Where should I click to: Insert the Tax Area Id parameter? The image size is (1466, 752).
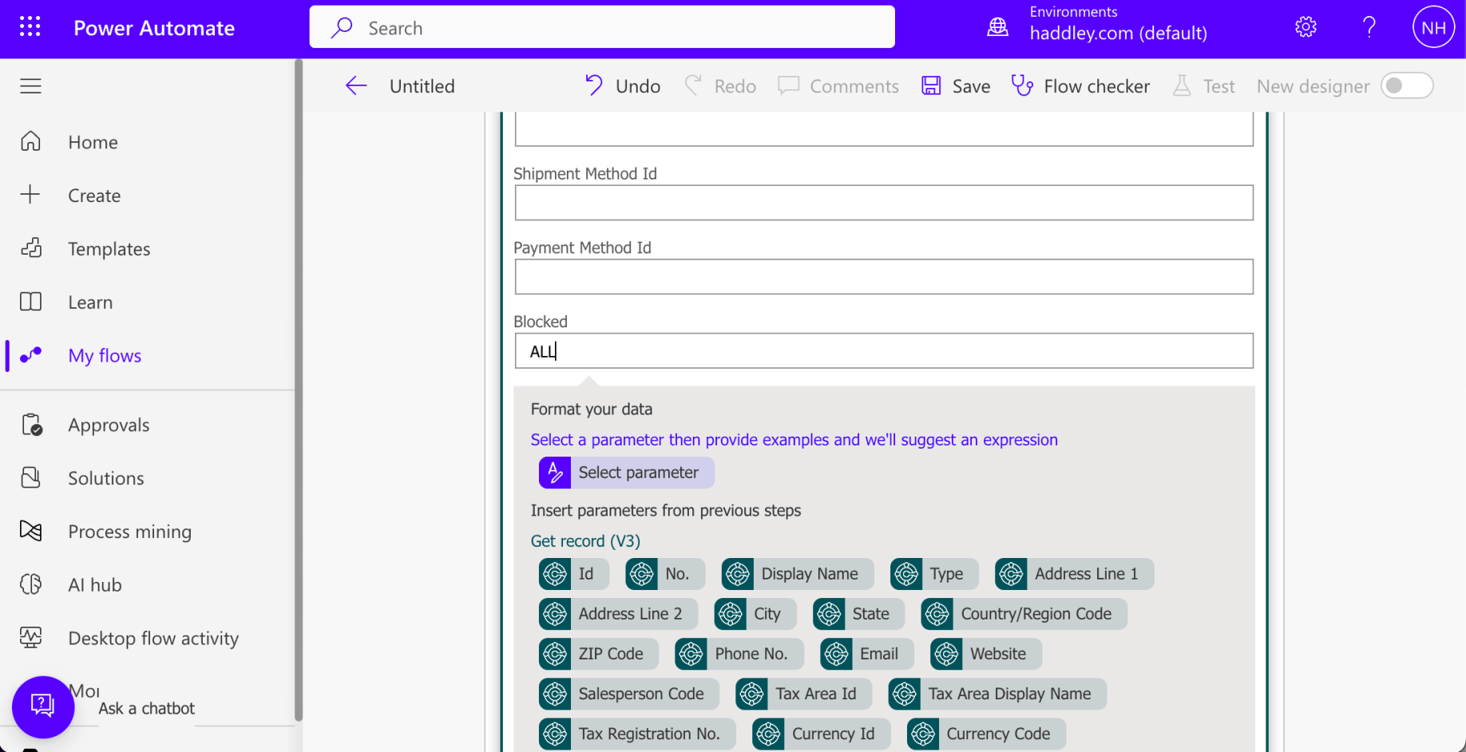pos(804,694)
